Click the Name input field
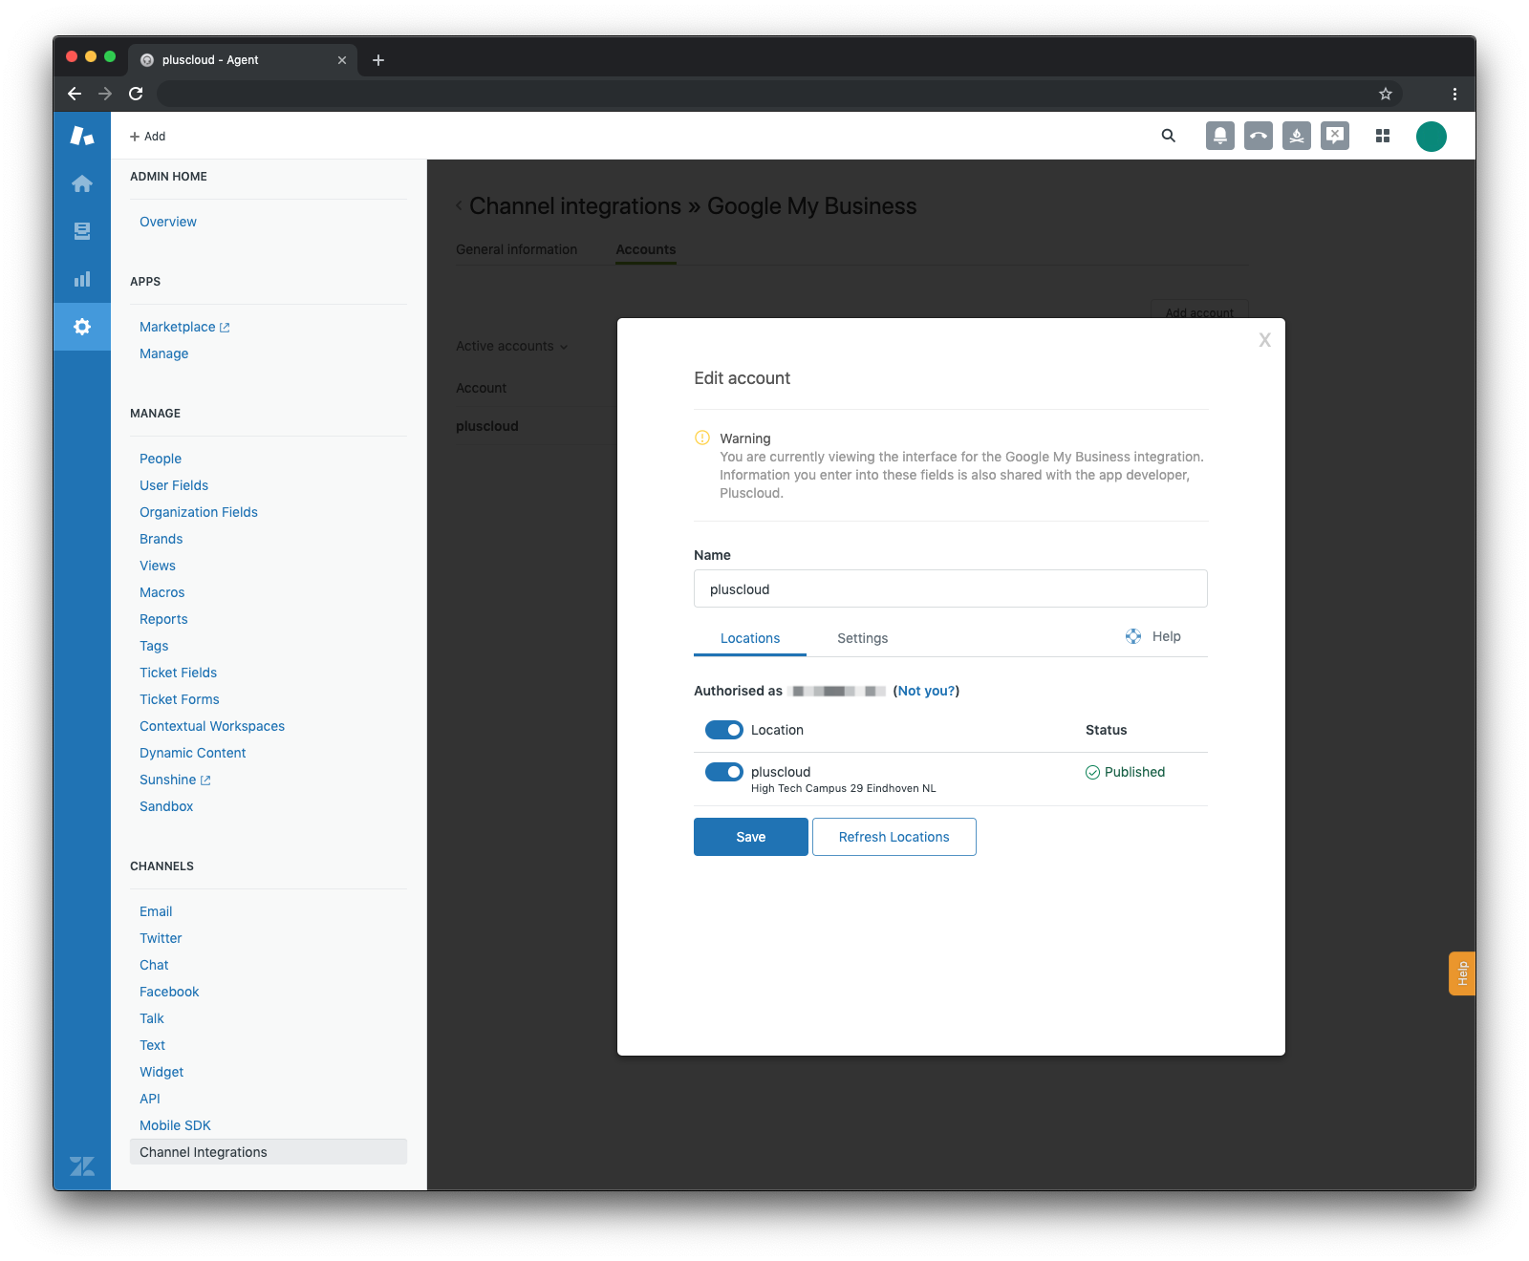This screenshot has width=1529, height=1261. point(951,588)
